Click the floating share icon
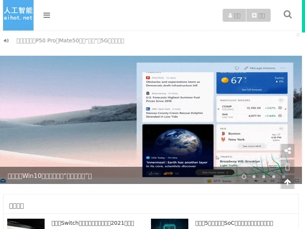 (287, 151)
